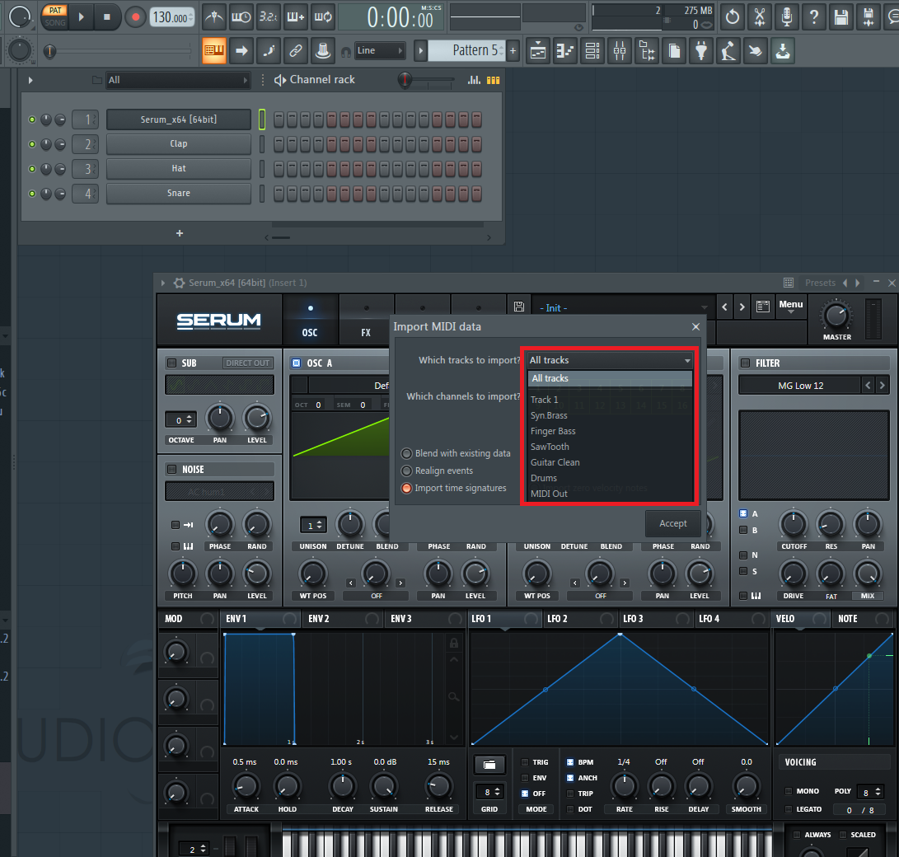Click the record button

pyautogui.click(x=135, y=17)
